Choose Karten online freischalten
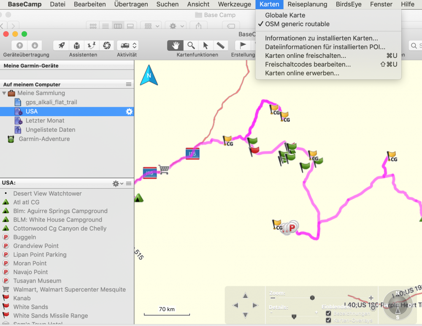This screenshot has height=326, width=422. tap(328, 56)
